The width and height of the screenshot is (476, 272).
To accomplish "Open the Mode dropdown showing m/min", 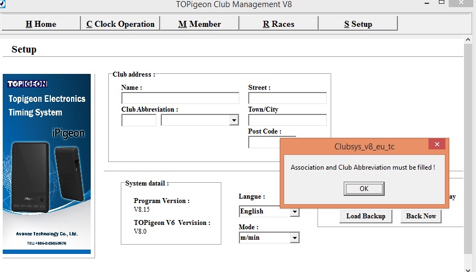I will (295, 238).
